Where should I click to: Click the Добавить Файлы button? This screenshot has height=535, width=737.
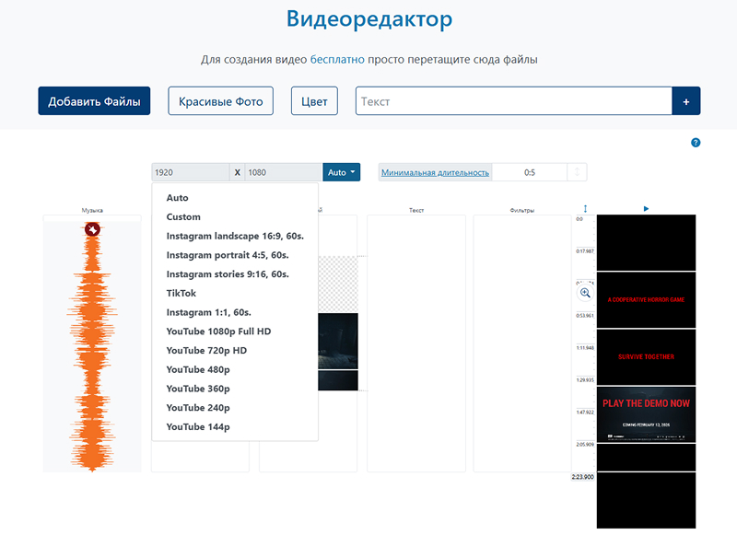[x=94, y=101]
